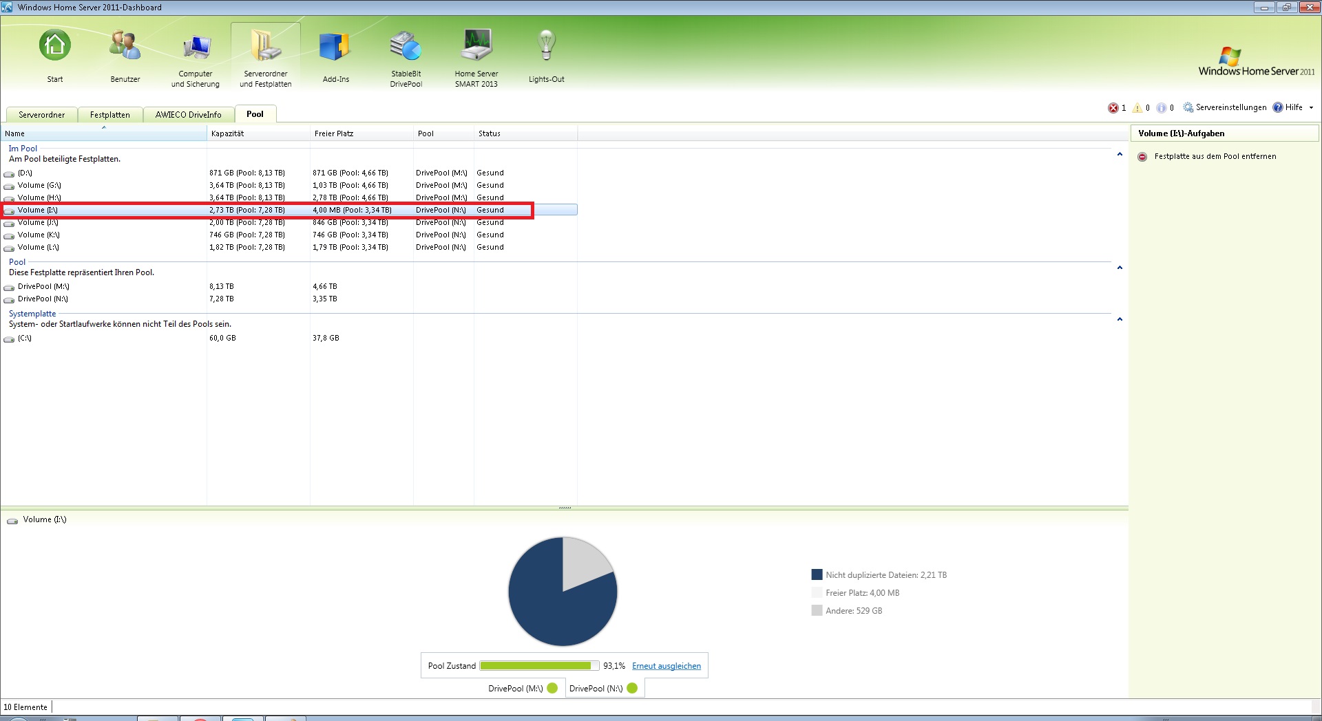Click the critical alerts red icon

click(1113, 108)
